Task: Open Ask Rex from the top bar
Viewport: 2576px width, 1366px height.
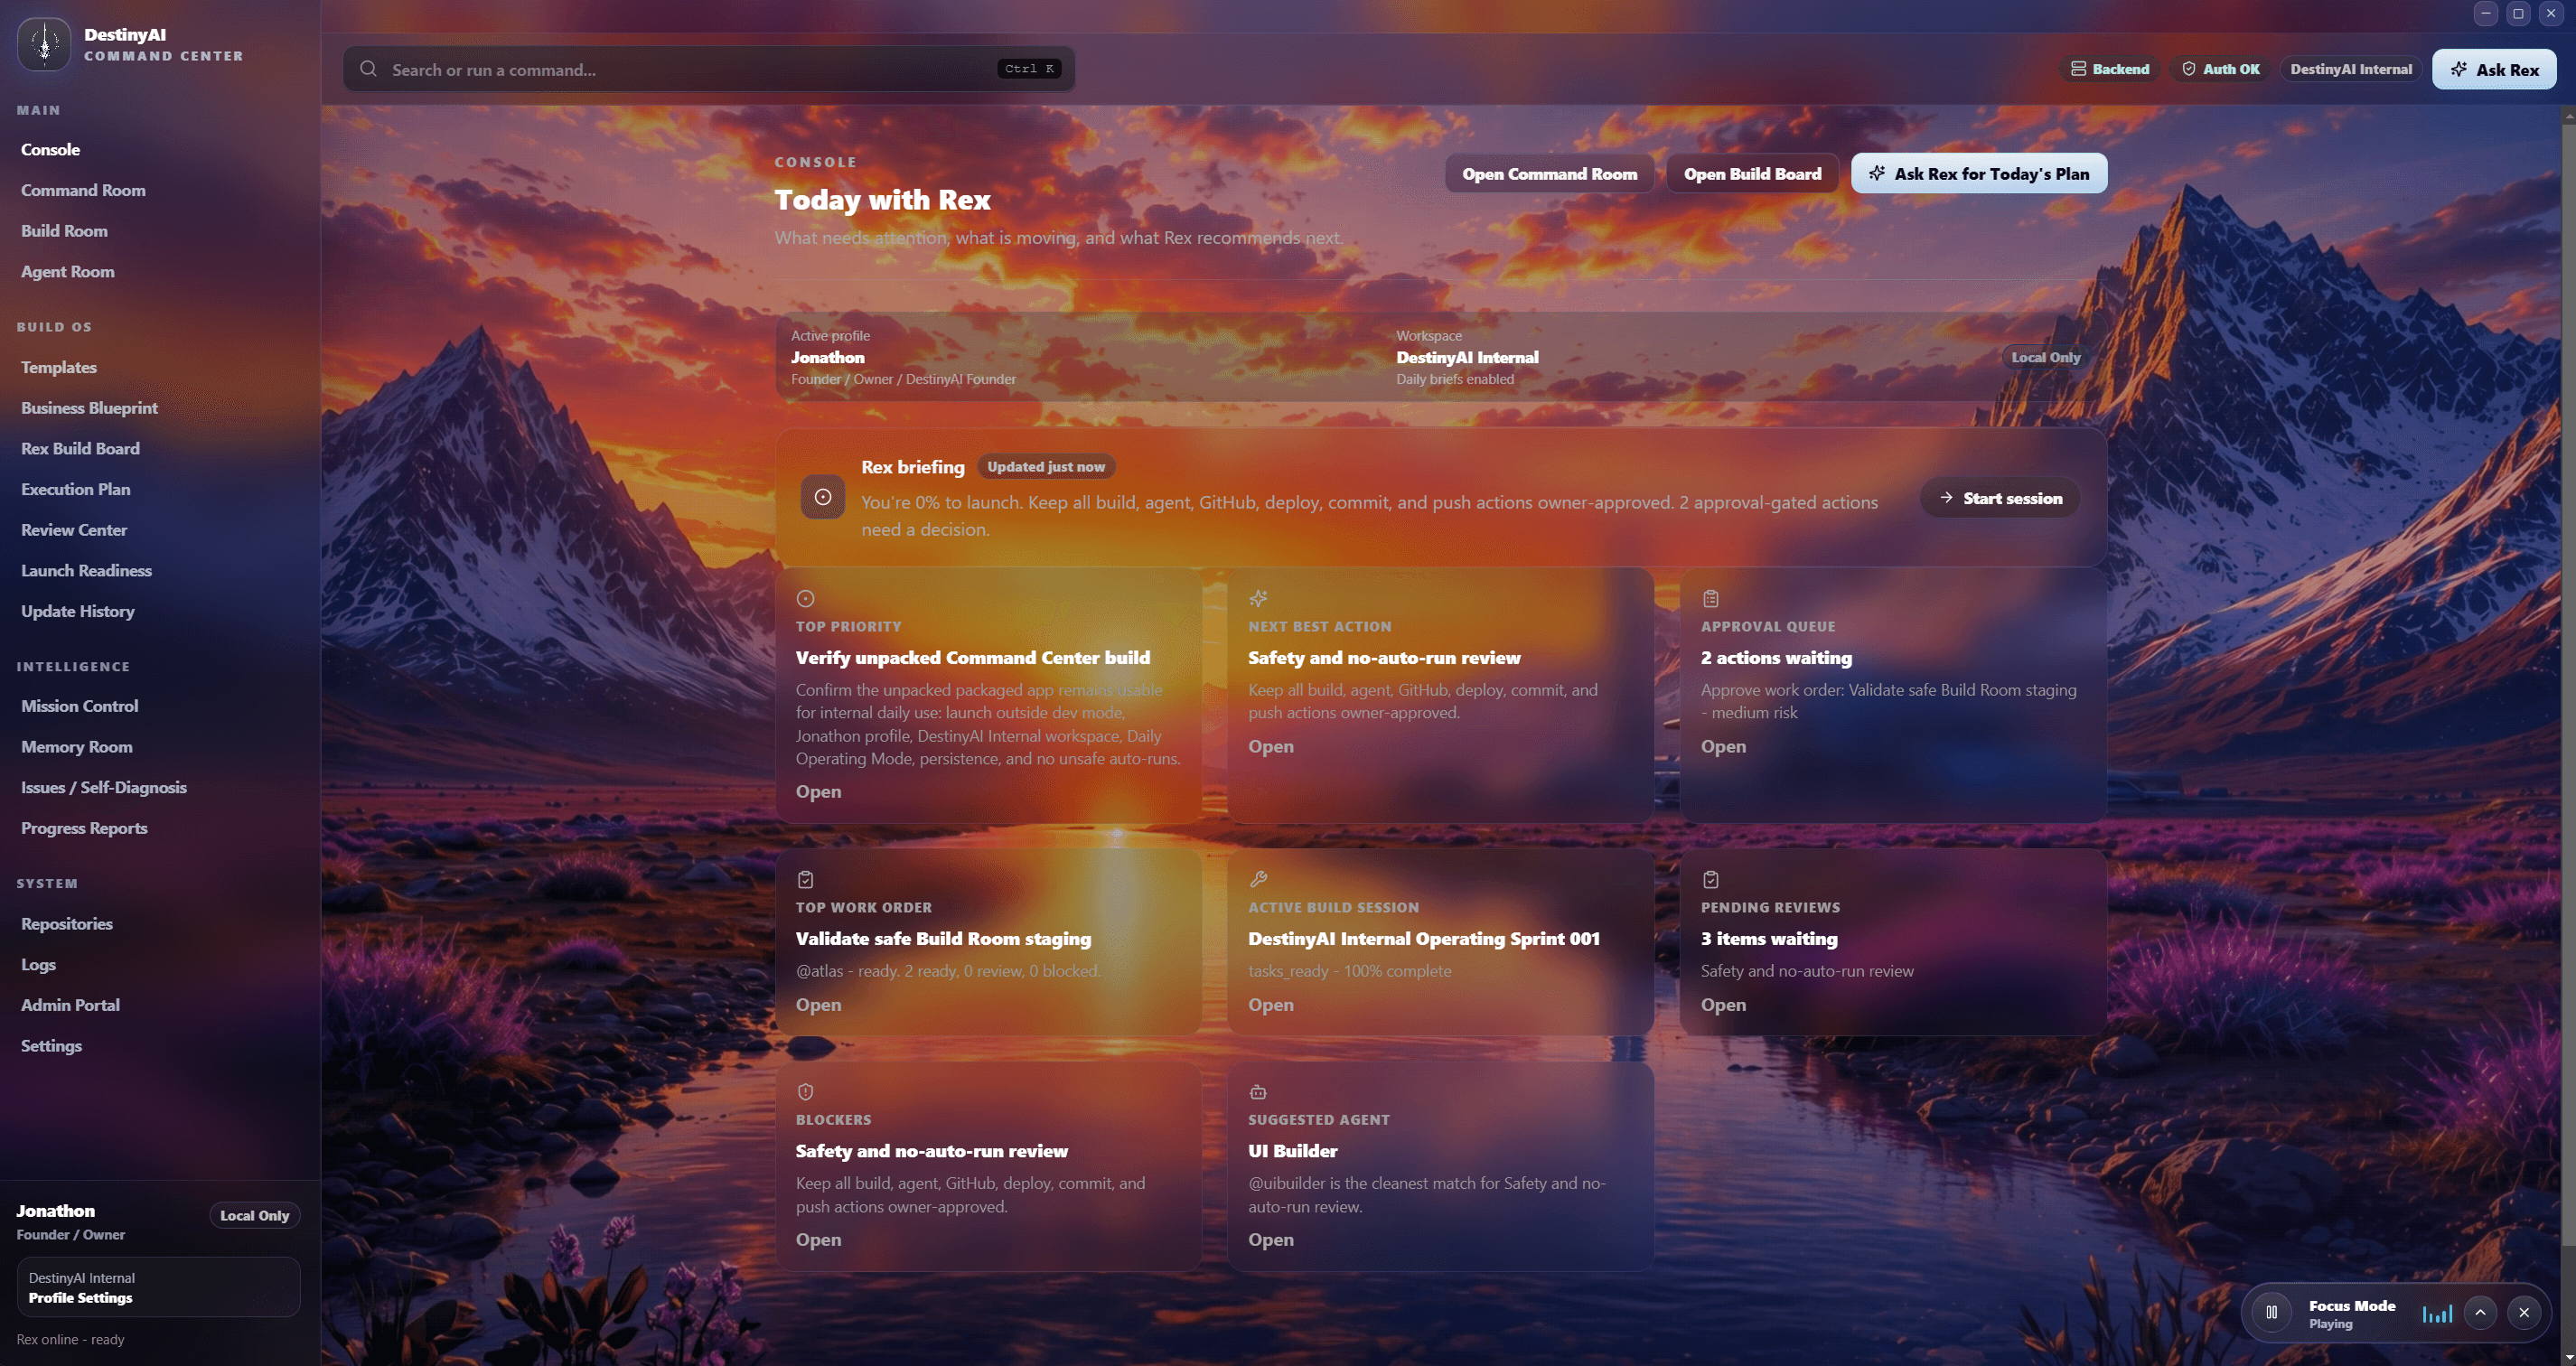Action: [2494, 69]
